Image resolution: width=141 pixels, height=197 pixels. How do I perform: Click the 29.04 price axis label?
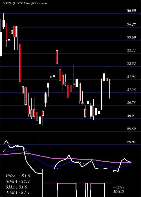click(x=131, y=142)
